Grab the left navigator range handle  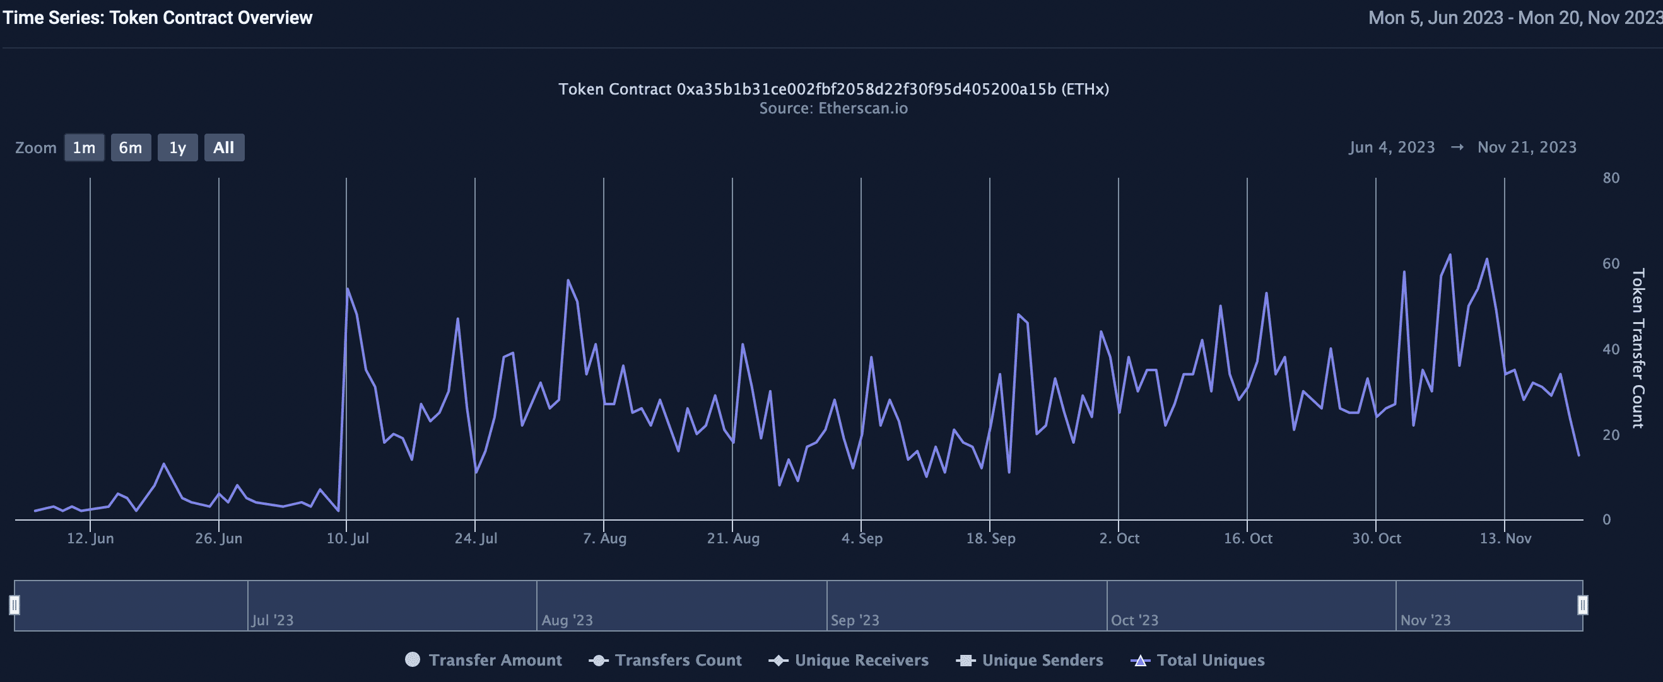[15, 604]
